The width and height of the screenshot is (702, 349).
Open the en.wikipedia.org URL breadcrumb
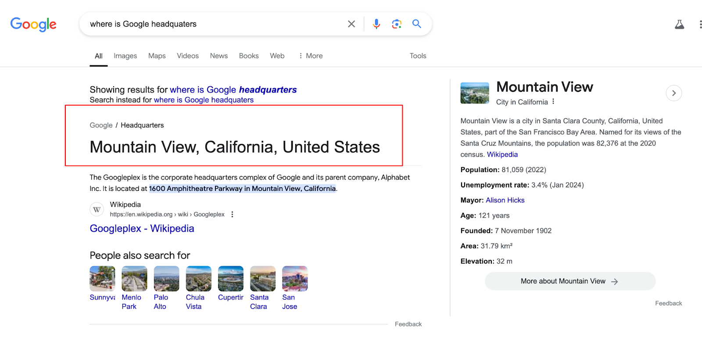(x=167, y=215)
